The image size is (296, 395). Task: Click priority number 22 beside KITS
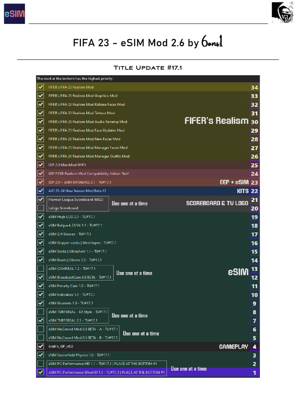[254, 191]
